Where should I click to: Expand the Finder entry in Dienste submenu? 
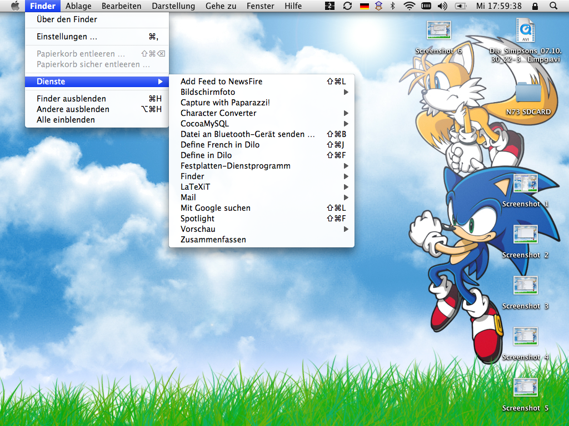click(262, 176)
